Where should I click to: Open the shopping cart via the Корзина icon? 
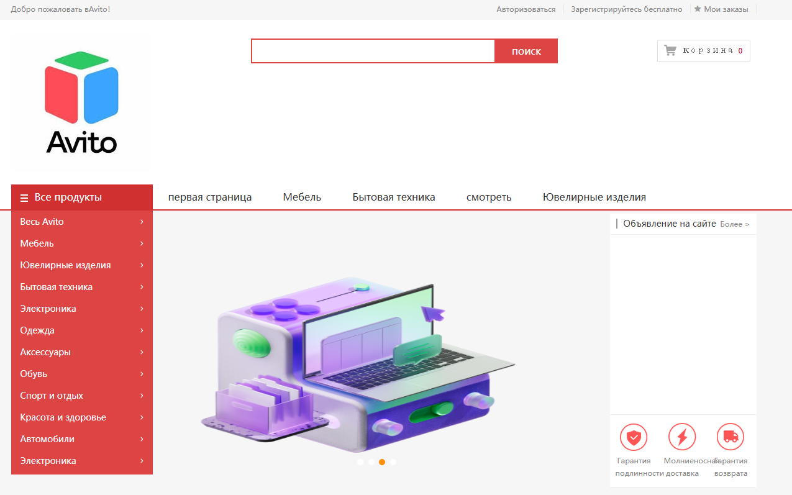pos(670,50)
